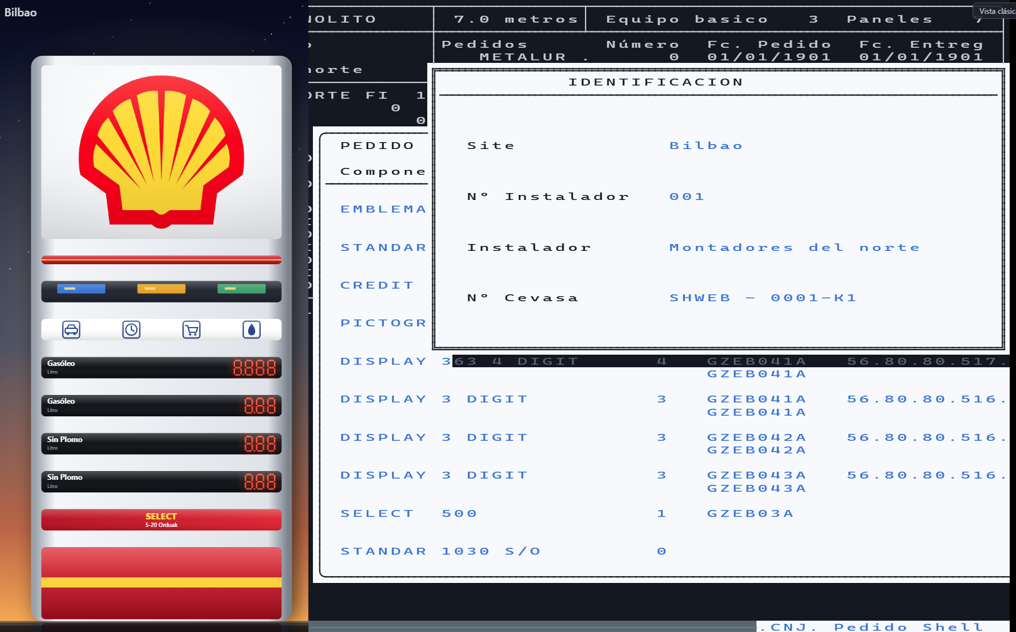1016x632 pixels.
Task: Click the second Gasóleo 888 price display
Action: click(x=161, y=406)
